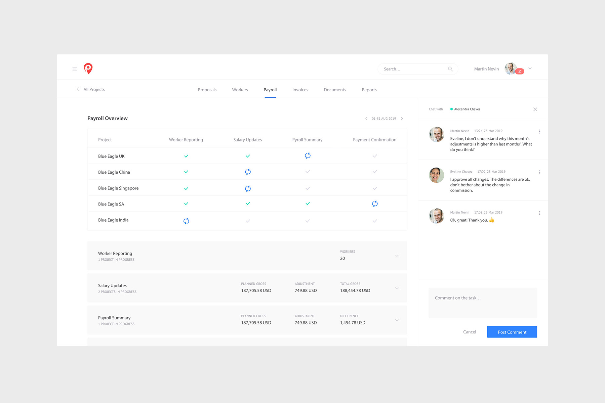Image resolution: width=605 pixels, height=403 pixels.
Task: Click Martin Nevin's avatar on 13:24 message
Action: (x=436, y=135)
